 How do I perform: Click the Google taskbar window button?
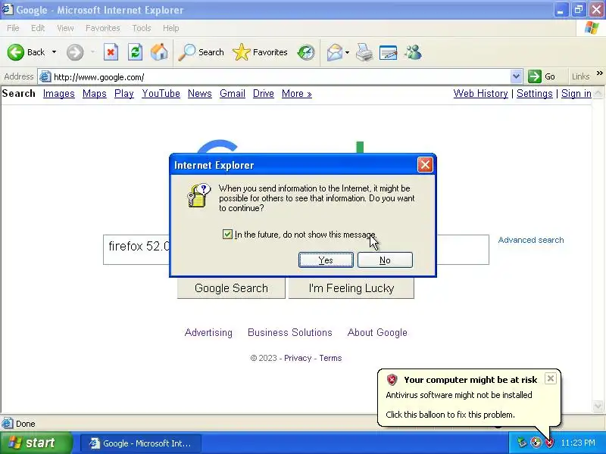point(141,443)
